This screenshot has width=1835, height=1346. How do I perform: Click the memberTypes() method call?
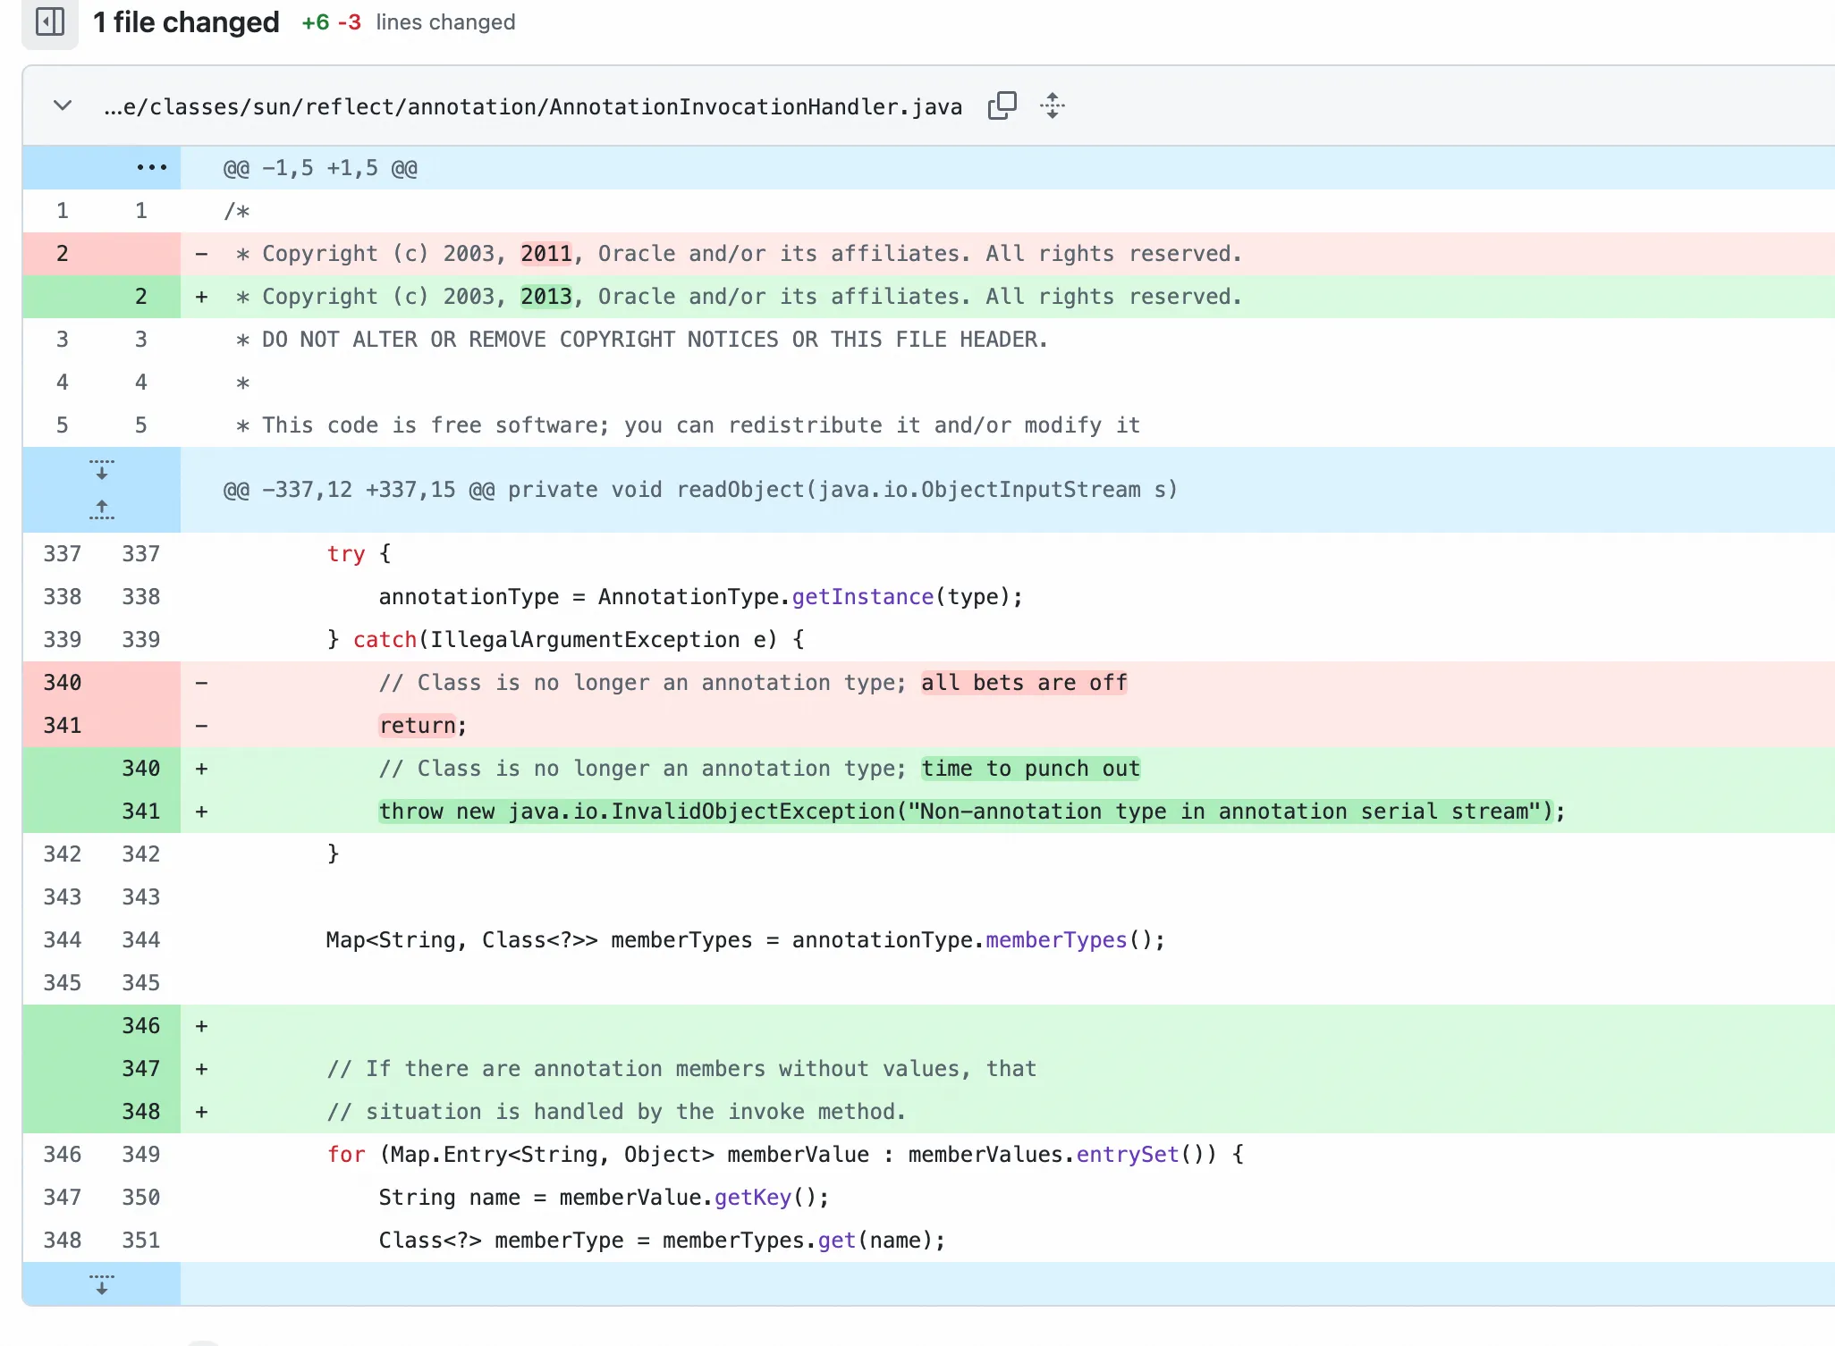(1055, 940)
